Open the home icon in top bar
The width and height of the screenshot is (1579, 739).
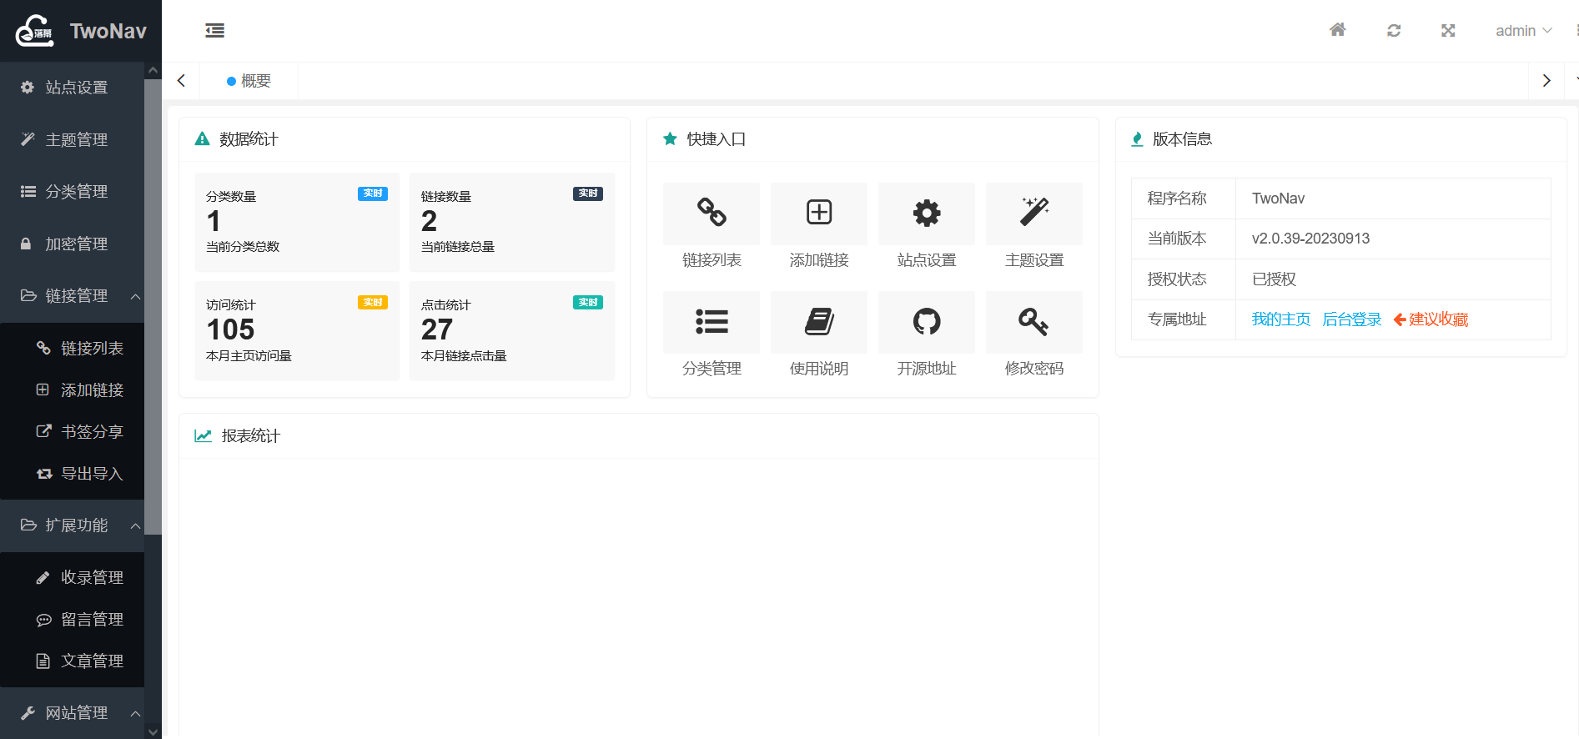pyautogui.click(x=1338, y=30)
